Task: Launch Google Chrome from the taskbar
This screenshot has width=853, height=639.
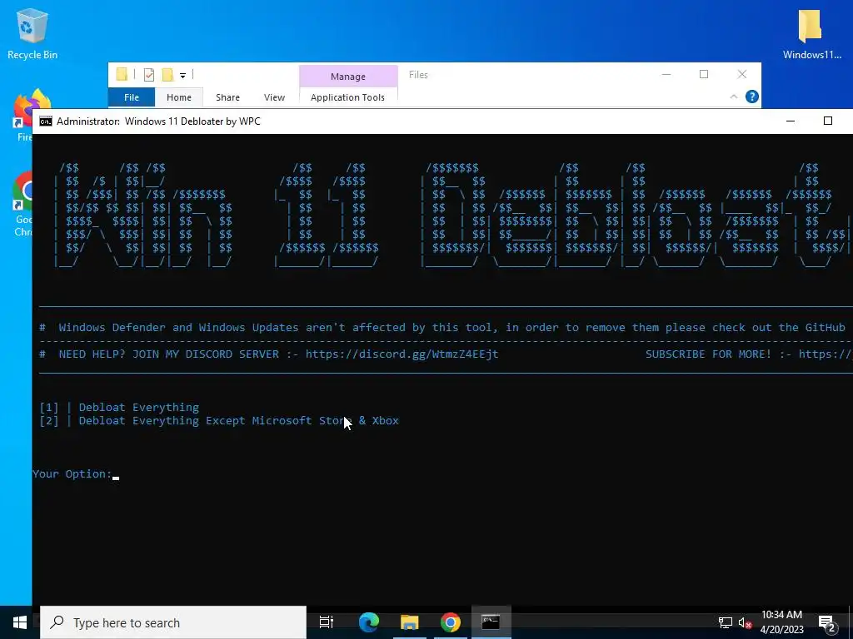Action: [x=451, y=622]
